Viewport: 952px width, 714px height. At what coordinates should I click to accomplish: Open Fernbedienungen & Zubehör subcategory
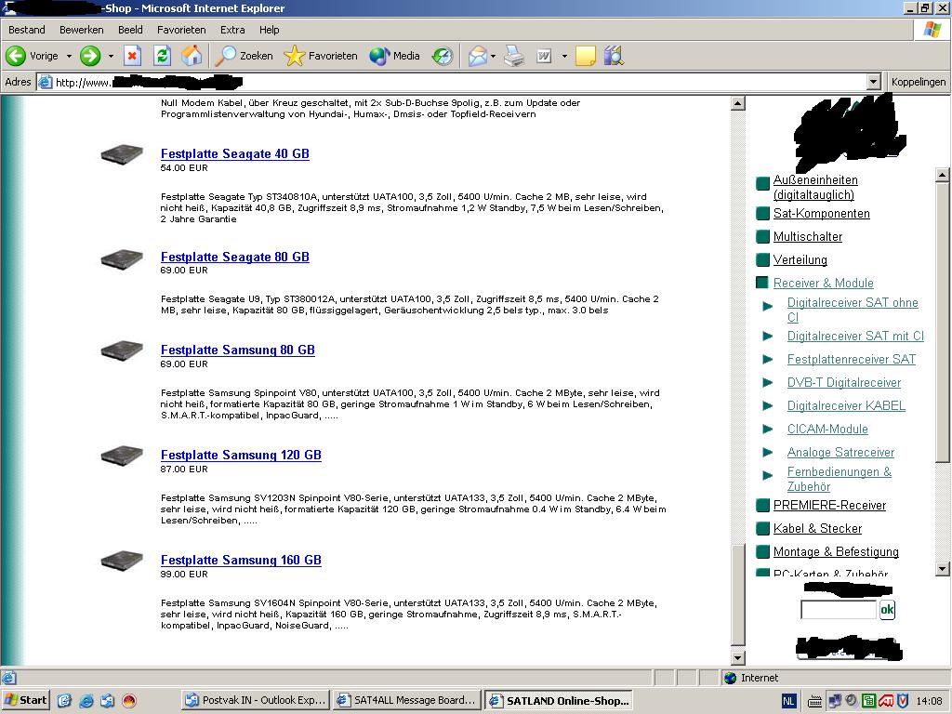(840, 479)
